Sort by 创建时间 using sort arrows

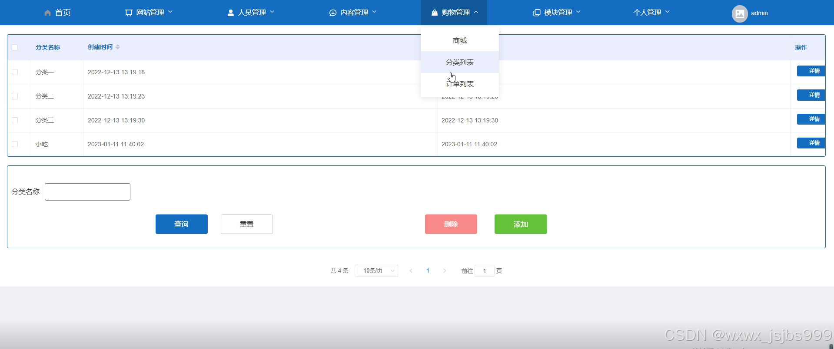pyautogui.click(x=118, y=47)
